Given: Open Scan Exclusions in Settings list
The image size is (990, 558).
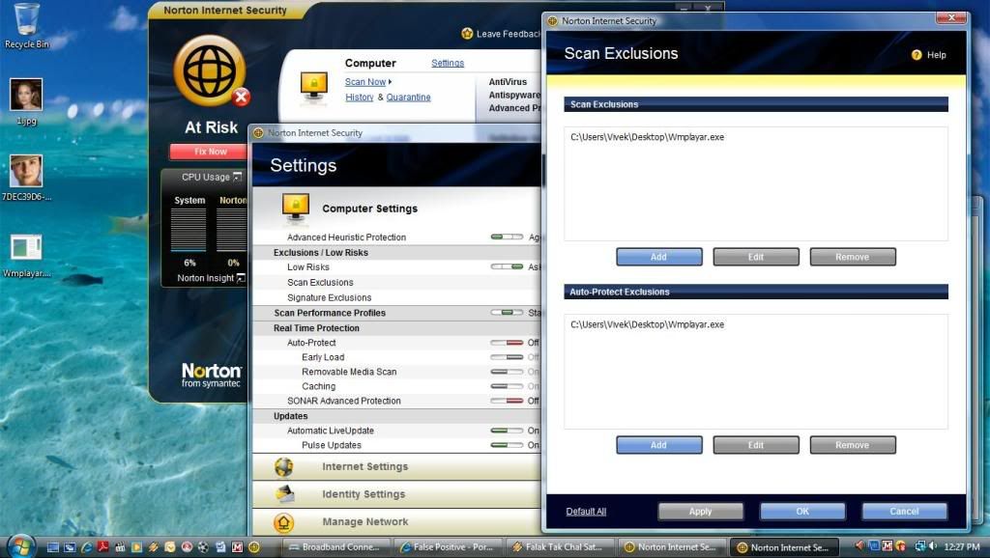Looking at the screenshot, I should (320, 283).
